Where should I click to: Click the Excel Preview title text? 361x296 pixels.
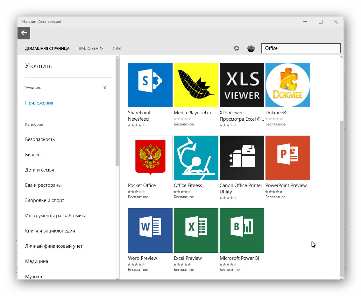click(x=188, y=258)
